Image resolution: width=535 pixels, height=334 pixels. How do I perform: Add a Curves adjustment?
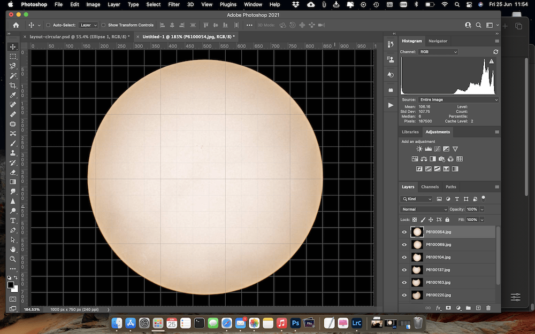point(437,149)
